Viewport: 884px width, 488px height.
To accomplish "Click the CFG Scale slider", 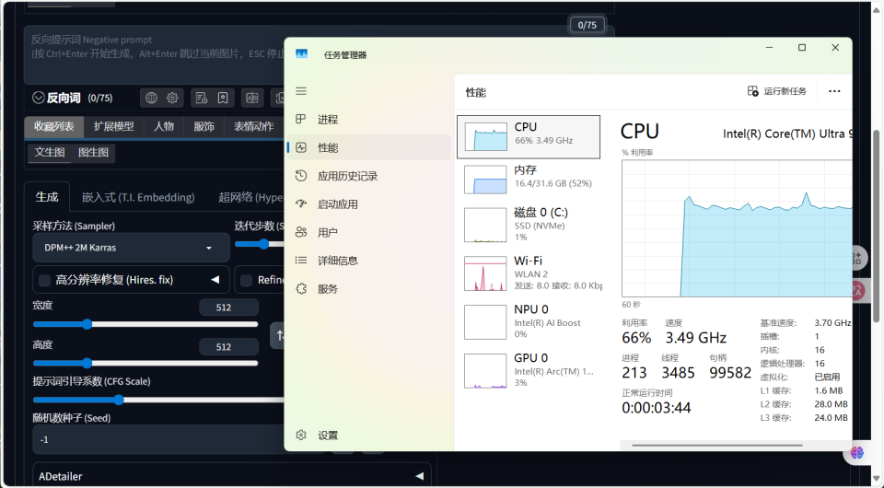I will click(159, 401).
